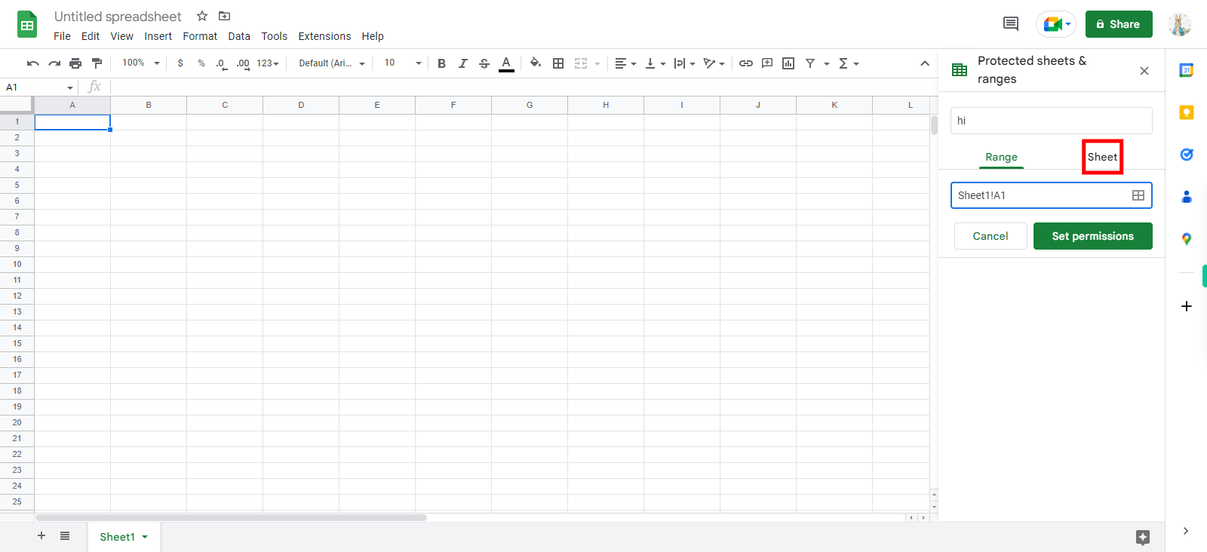This screenshot has height=552, width=1207.
Task: Open the font size dropdown
Action: [403, 63]
